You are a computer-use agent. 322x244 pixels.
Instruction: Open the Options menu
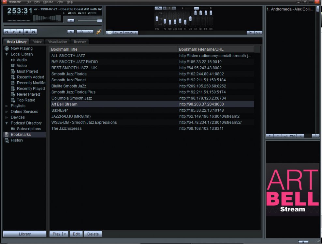point(48,2)
